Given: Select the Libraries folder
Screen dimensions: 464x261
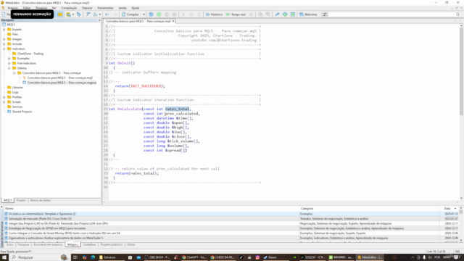Looking at the screenshot, I should pyautogui.click(x=17, y=87).
